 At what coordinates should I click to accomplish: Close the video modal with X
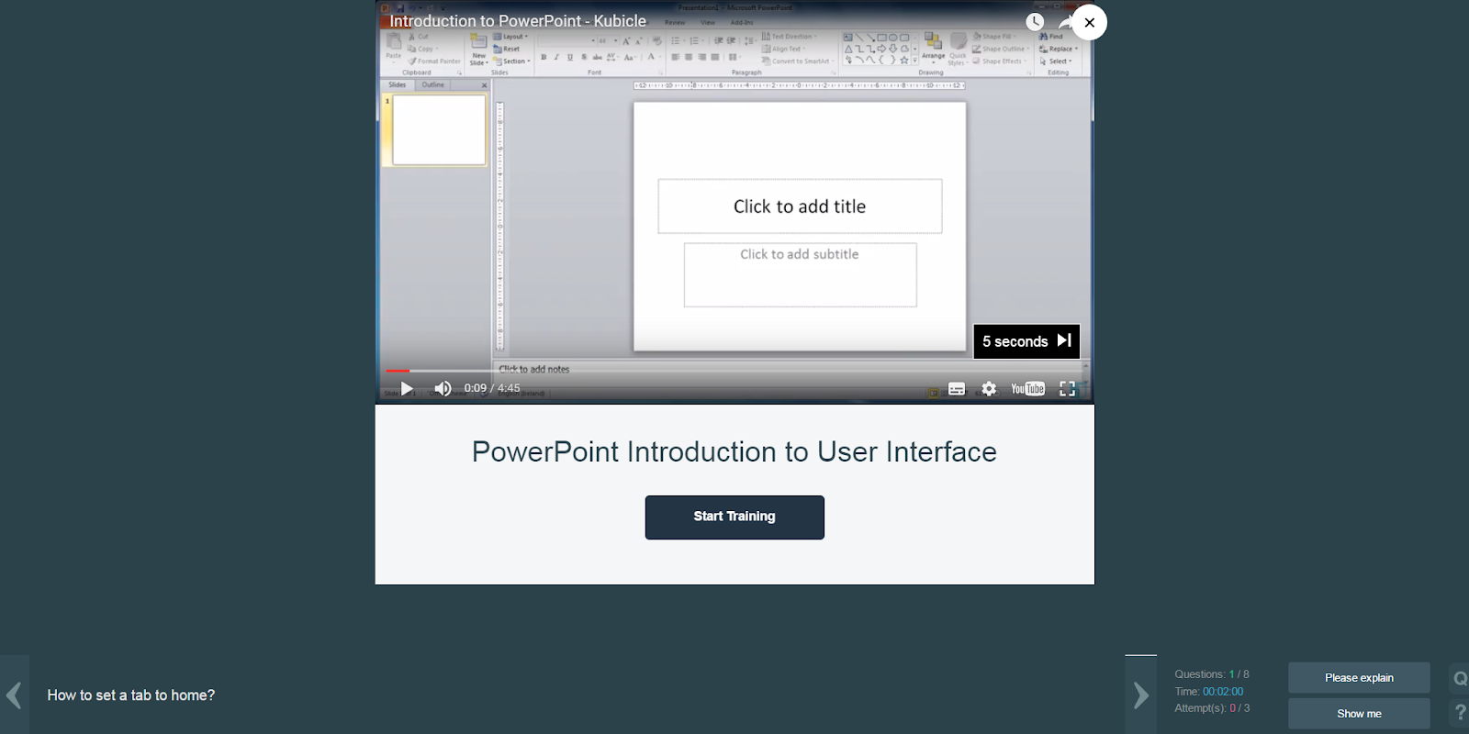[1089, 22]
